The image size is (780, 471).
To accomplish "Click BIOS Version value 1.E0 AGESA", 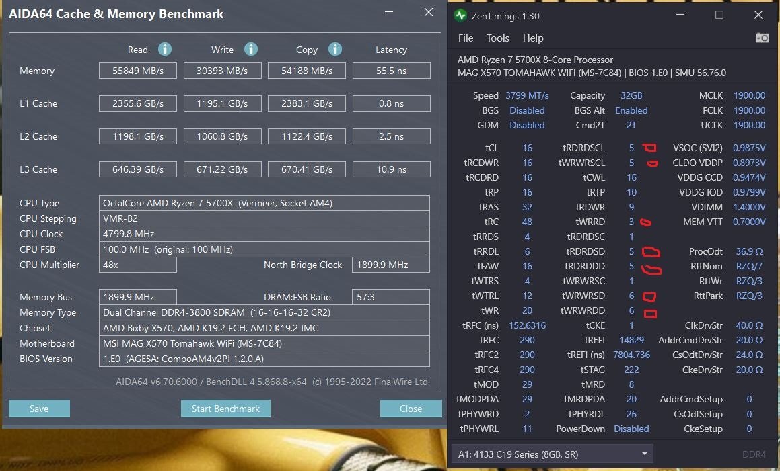I will click(x=264, y=359).
